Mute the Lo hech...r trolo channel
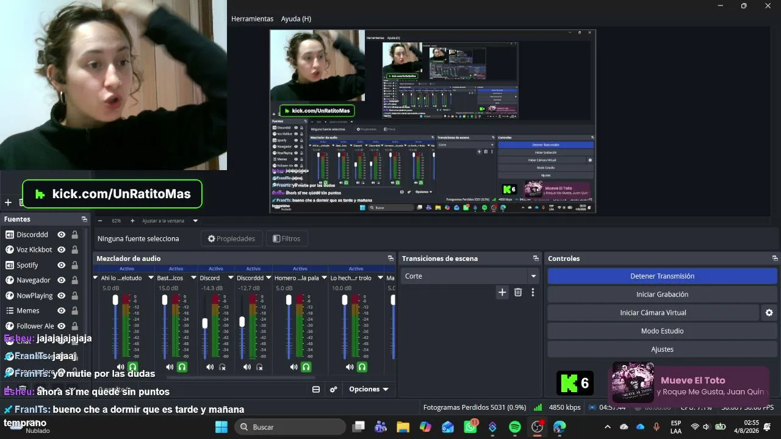Viewport: 781px width, 439px height. pos(350,367)
